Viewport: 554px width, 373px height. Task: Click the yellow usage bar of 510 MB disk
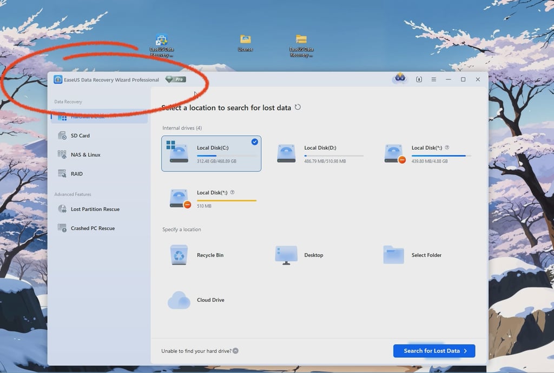(227, 201)
